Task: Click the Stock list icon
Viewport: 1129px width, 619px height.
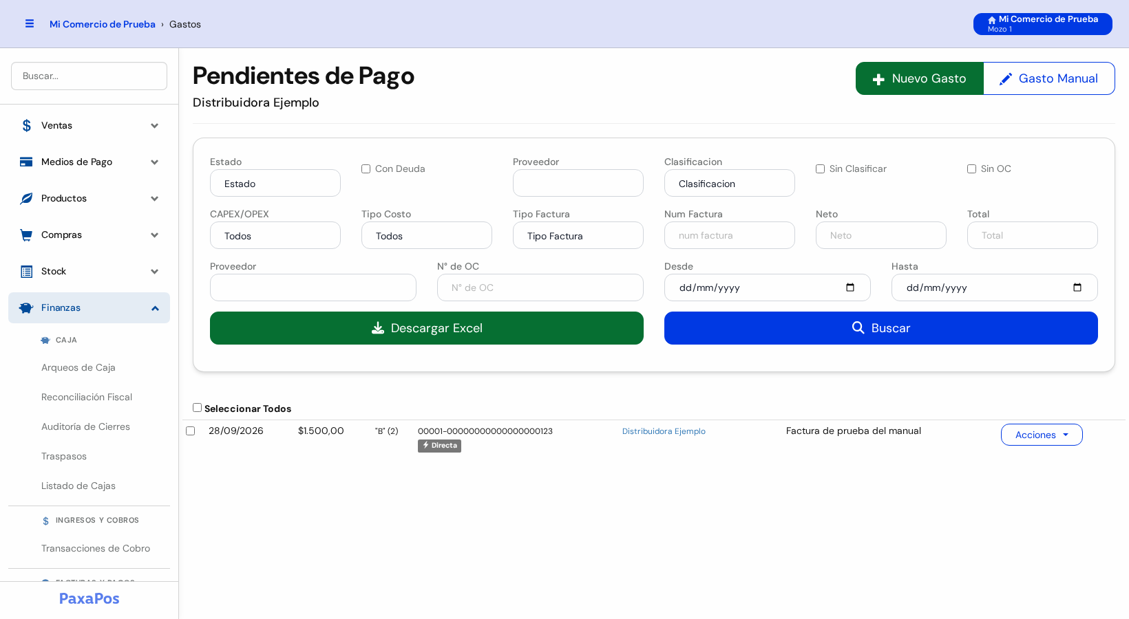Action: coord(26,271)
